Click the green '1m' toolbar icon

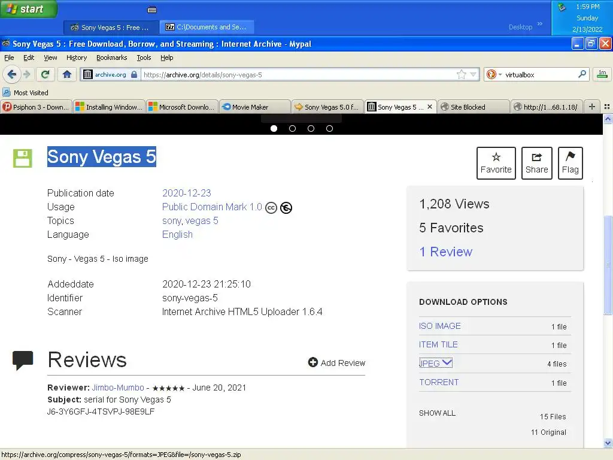[602, 74]
